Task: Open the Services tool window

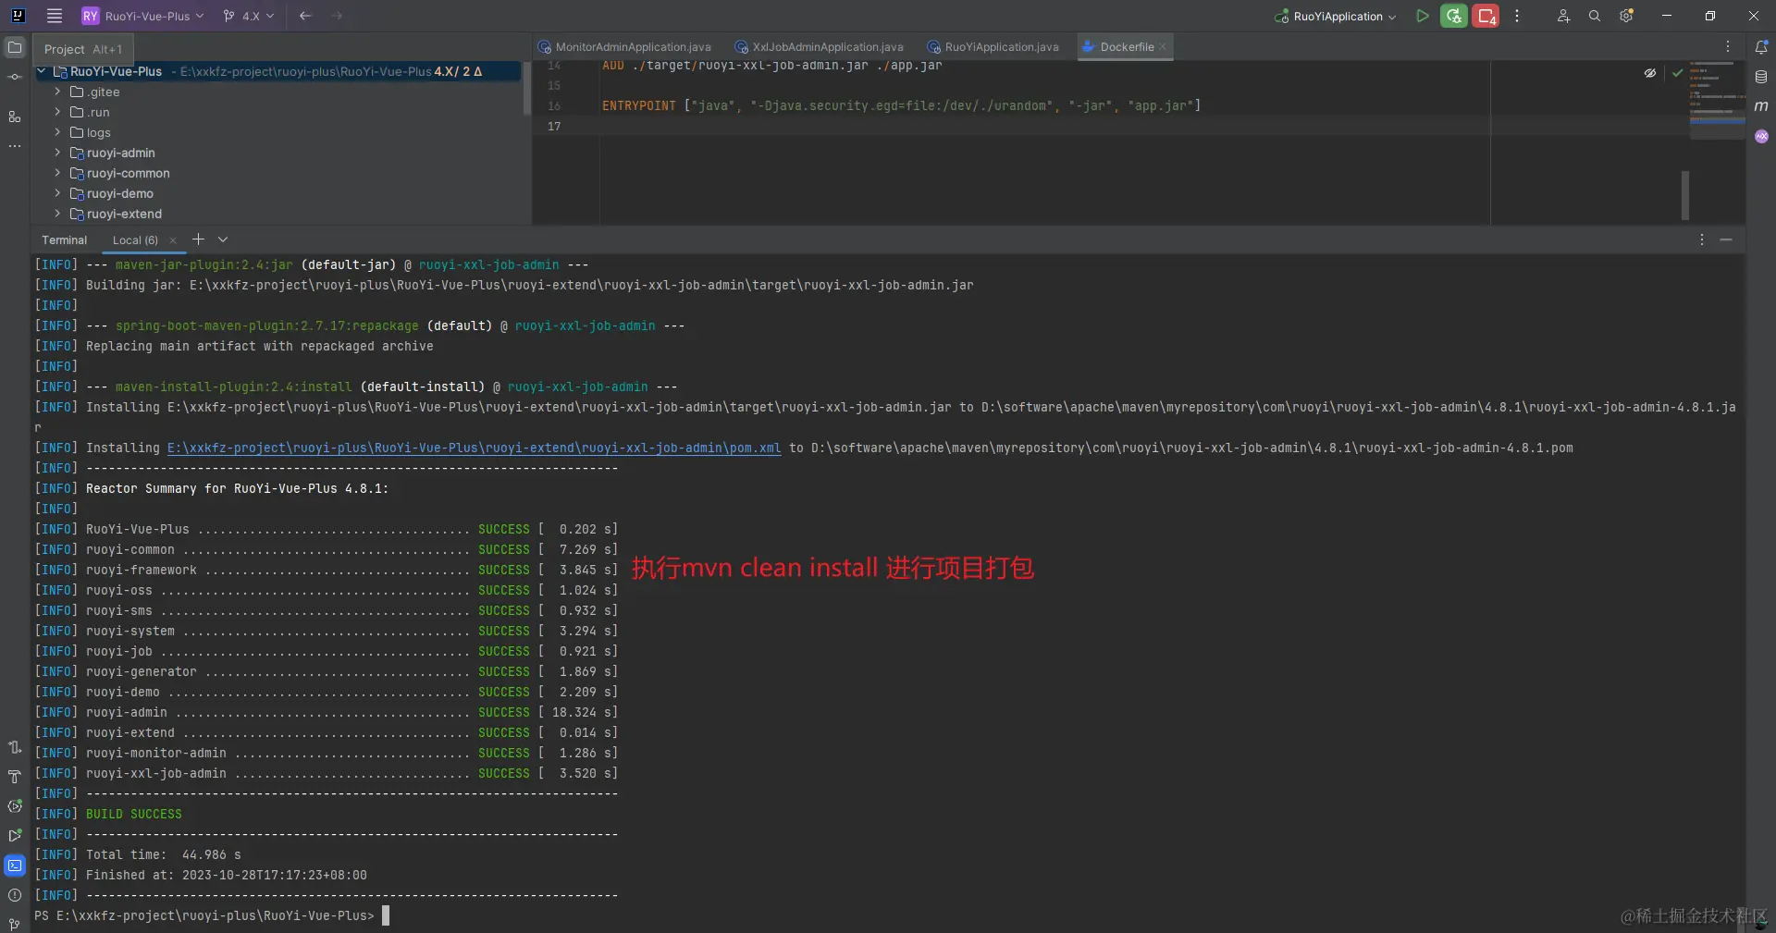Action: click(15, 806)
